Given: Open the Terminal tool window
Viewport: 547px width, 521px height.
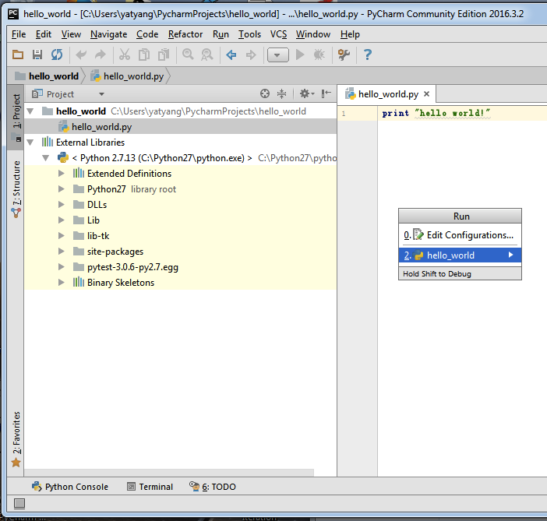Looking at the screenshot, I should (x=150, y=487).
